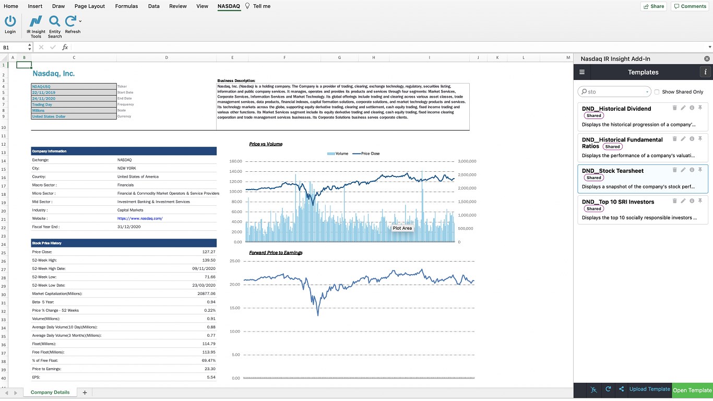Delete the DND__Historical Dividend template
Image resolution: width=713 pixels, height=401 pixels.
click(674, 108)
